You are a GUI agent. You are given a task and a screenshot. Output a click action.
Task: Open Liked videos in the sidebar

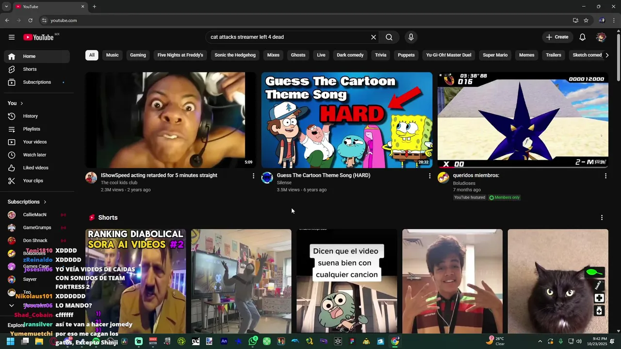pyautogui.click(x=37, y=168)
